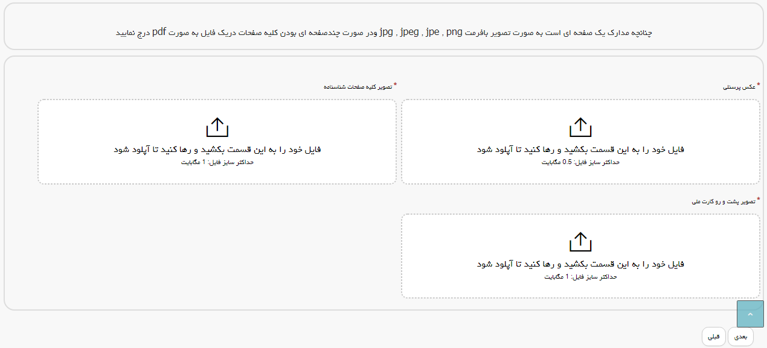
Task: Click the 0.5 megabyte max size note
Action: pos(580,163)
